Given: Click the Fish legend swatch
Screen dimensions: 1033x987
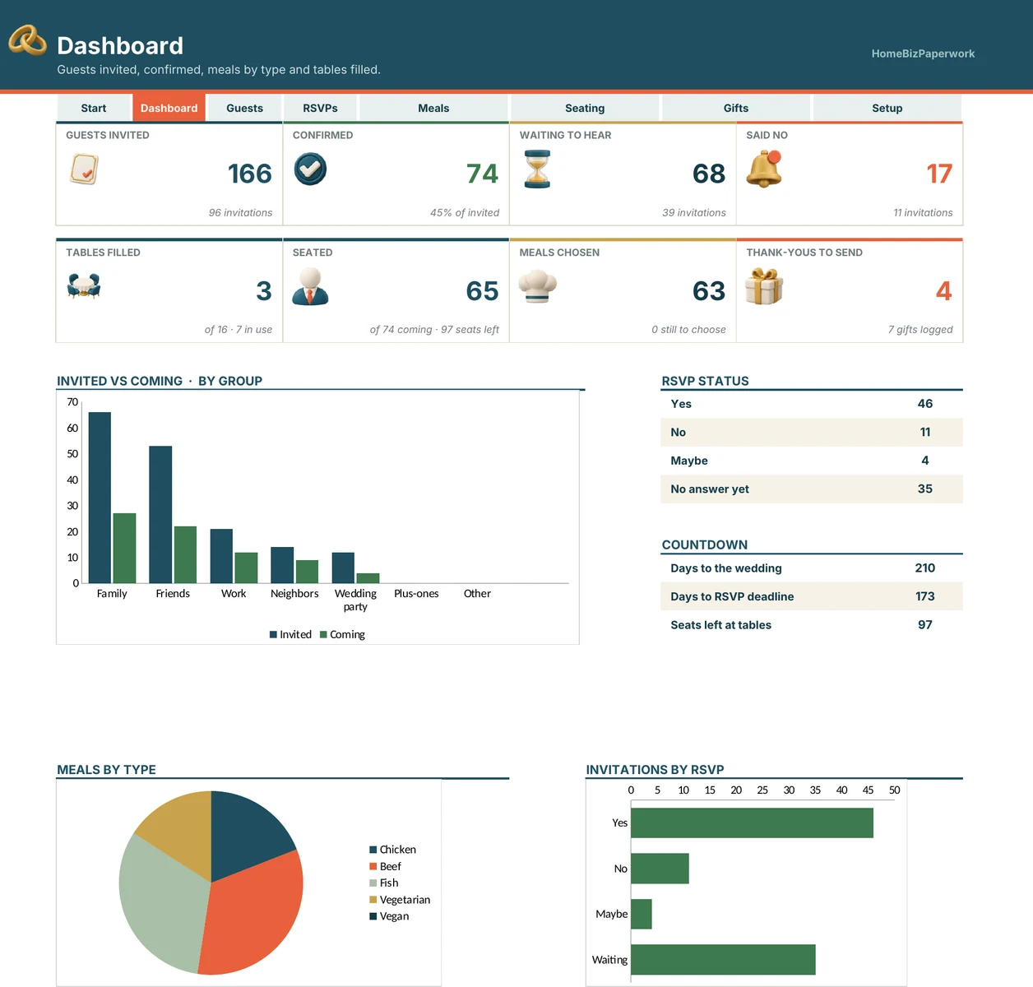Looking at the screenshot, I should click(x=373, y=883).
